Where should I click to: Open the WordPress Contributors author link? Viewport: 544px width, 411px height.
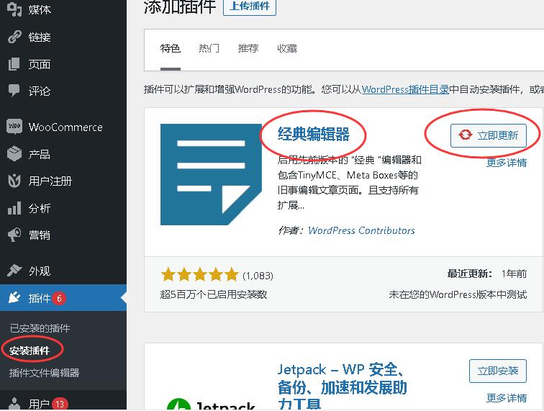tap(361, 230)
